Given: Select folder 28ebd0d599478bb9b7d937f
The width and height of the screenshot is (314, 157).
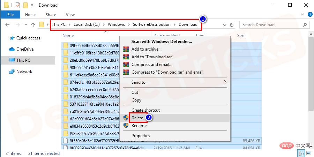Looking at the screenshot, I should 95,60.
